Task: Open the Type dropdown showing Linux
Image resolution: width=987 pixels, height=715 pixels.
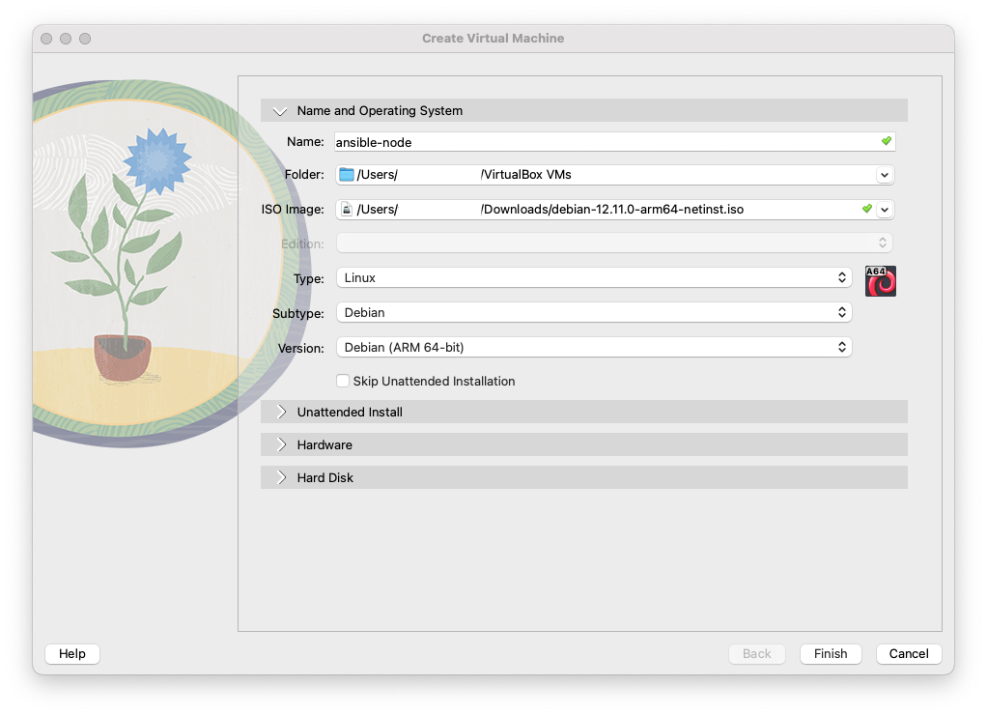Action: 593,278
